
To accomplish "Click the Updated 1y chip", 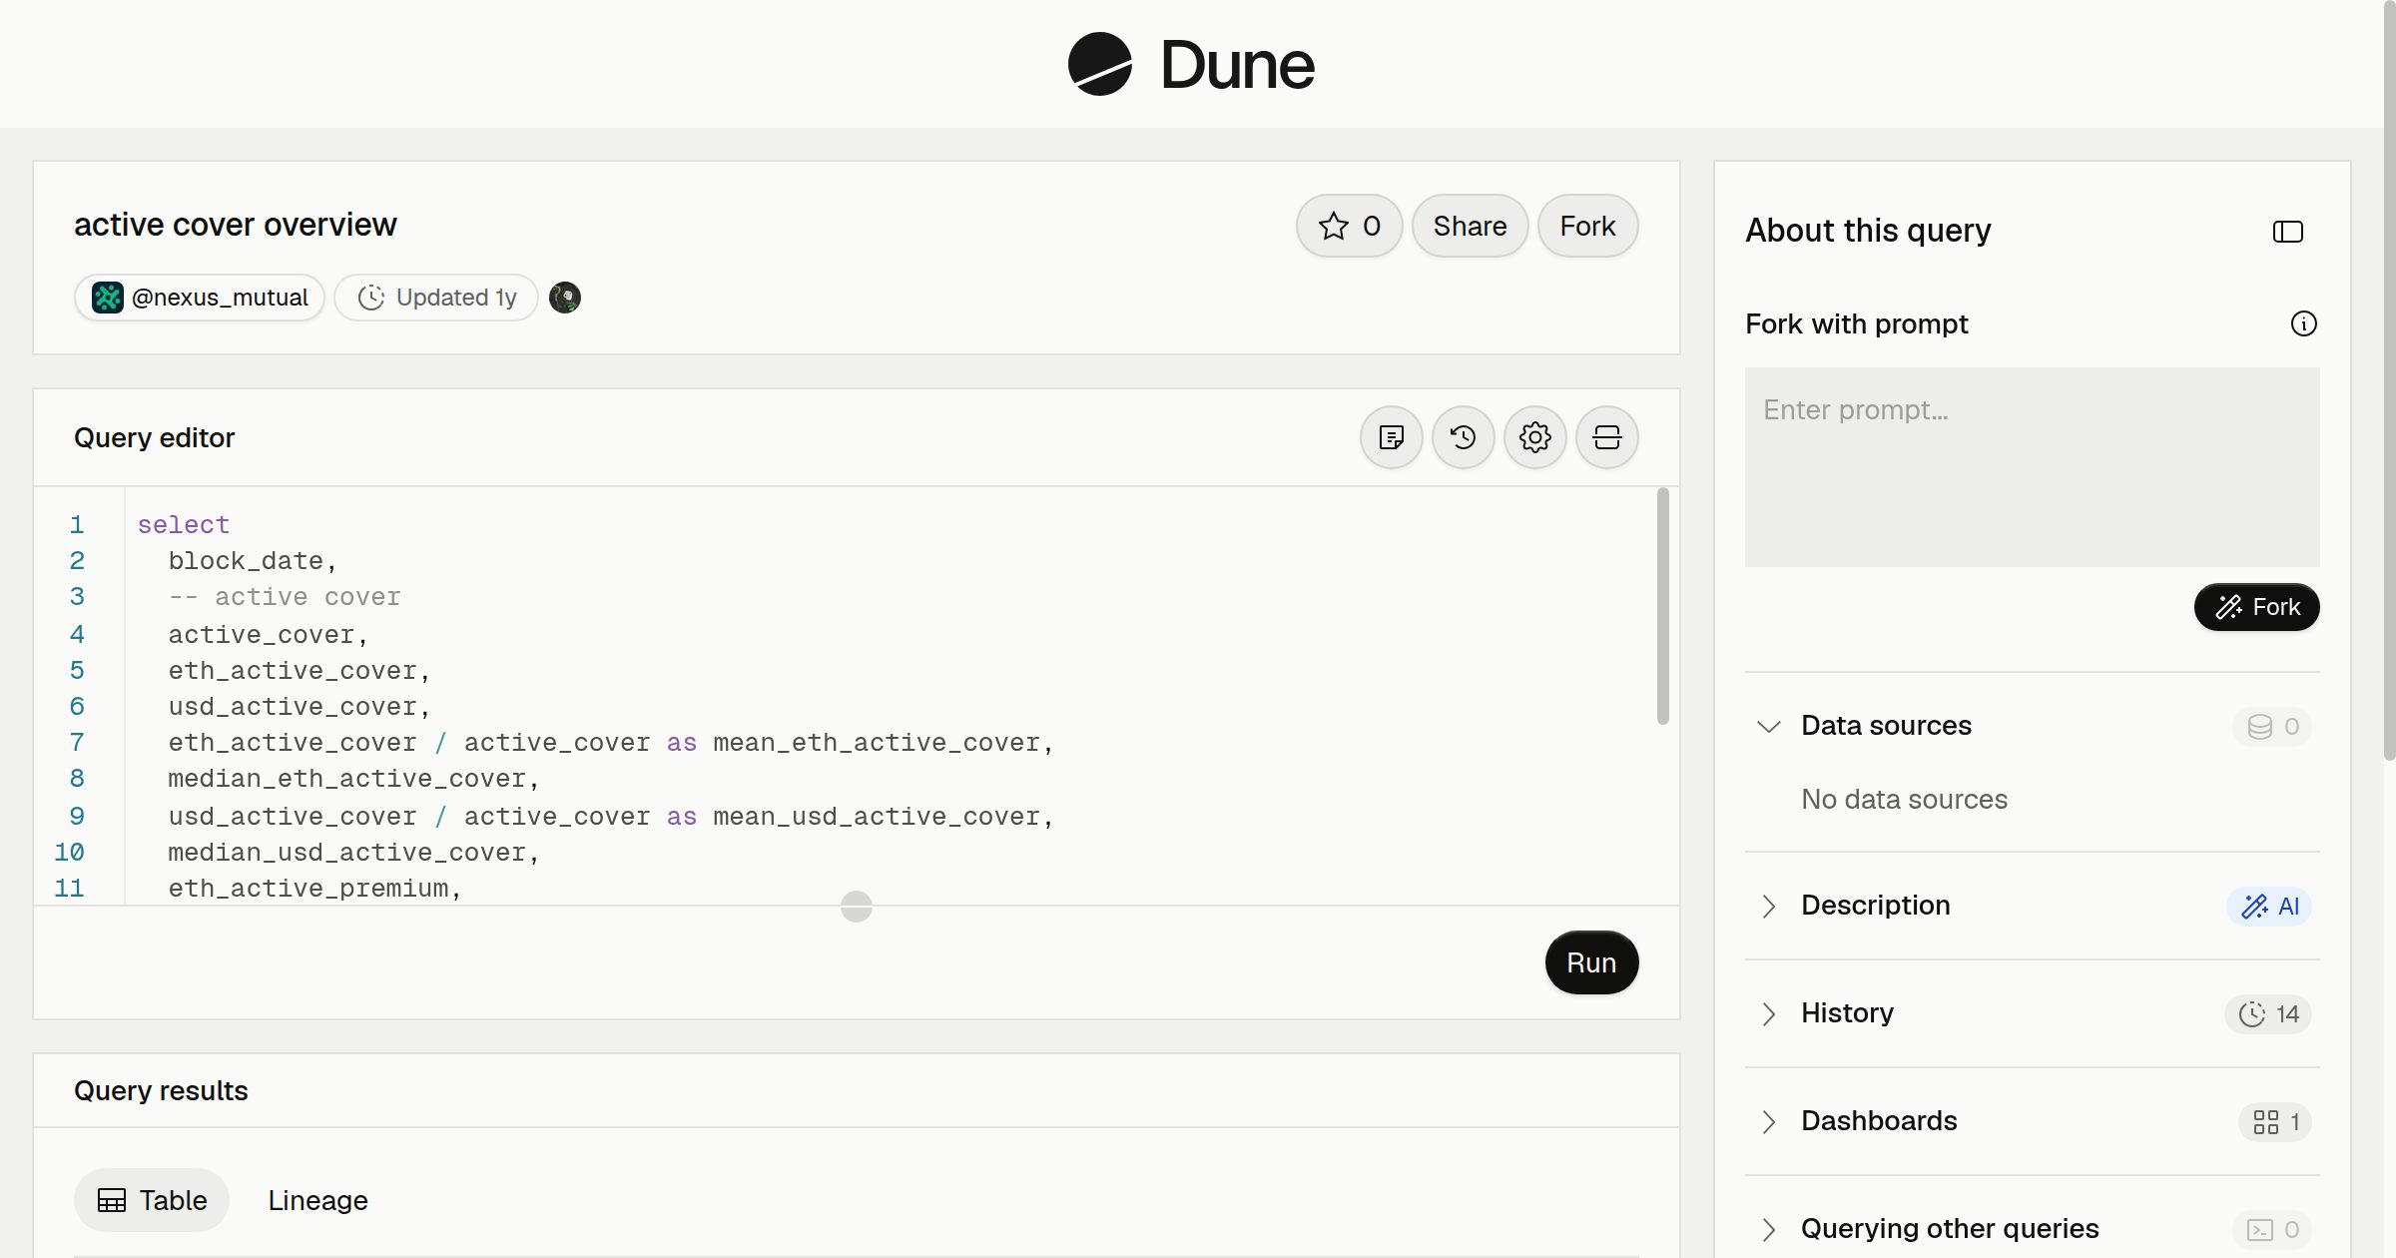I will [436, 298].
